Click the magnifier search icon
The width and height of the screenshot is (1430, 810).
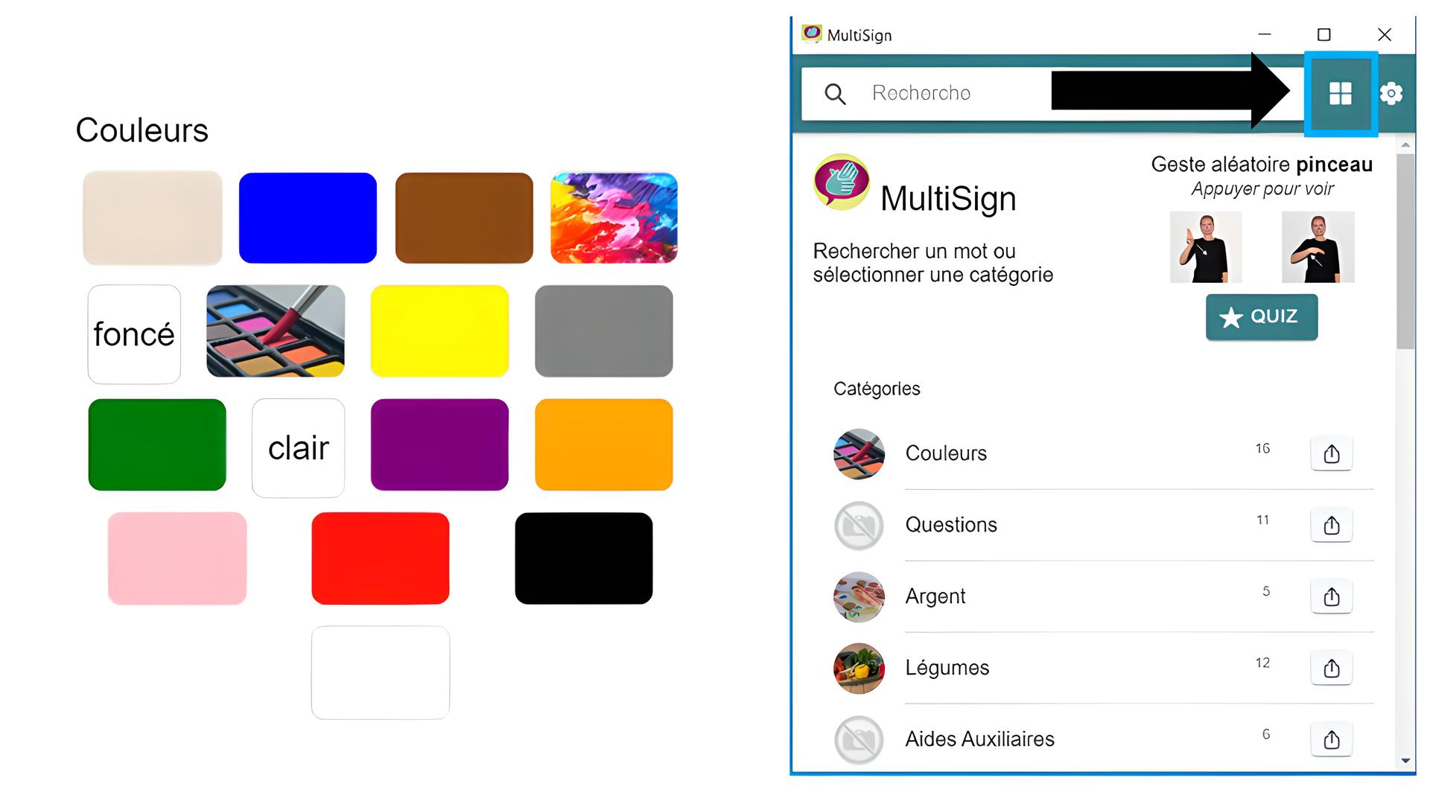pos(835,94)
